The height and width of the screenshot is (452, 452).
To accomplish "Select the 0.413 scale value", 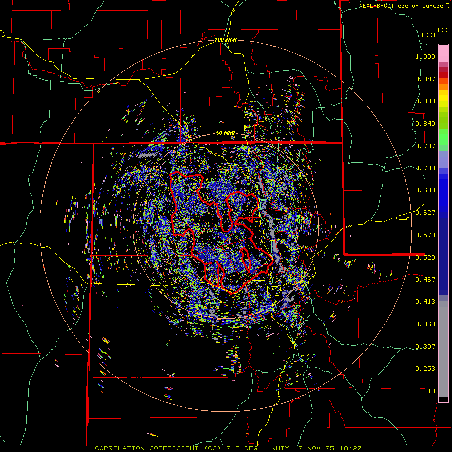I will tap(425, 302).
